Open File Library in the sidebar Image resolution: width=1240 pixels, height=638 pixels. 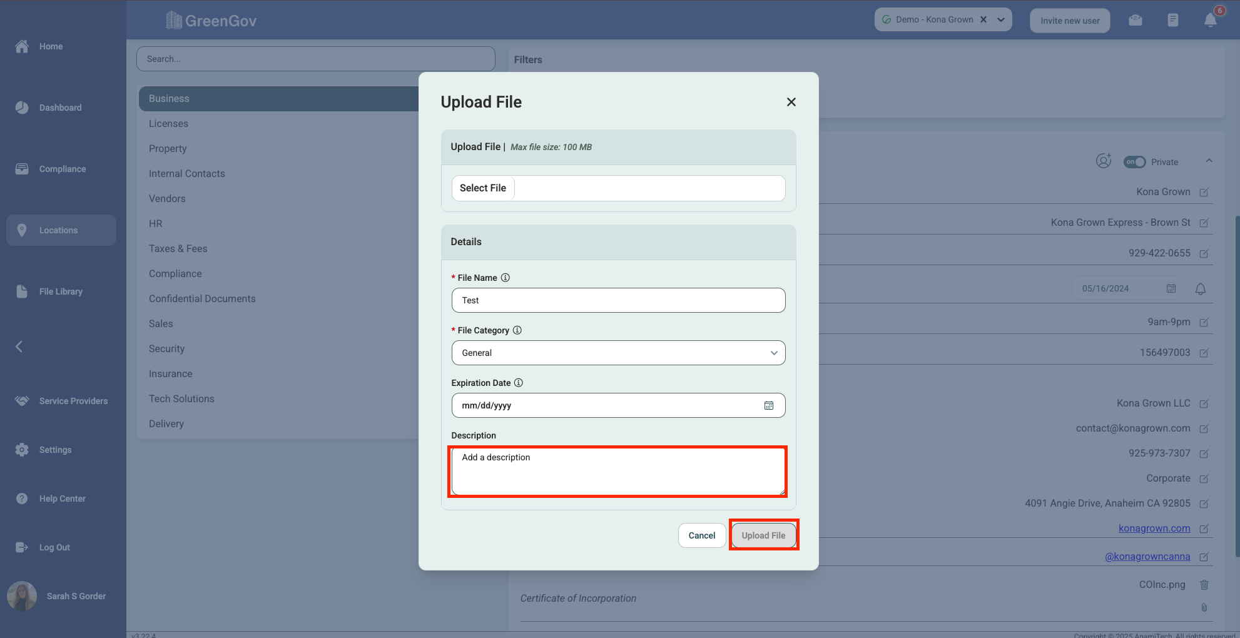pyautogui.click(x=61, y=291)
